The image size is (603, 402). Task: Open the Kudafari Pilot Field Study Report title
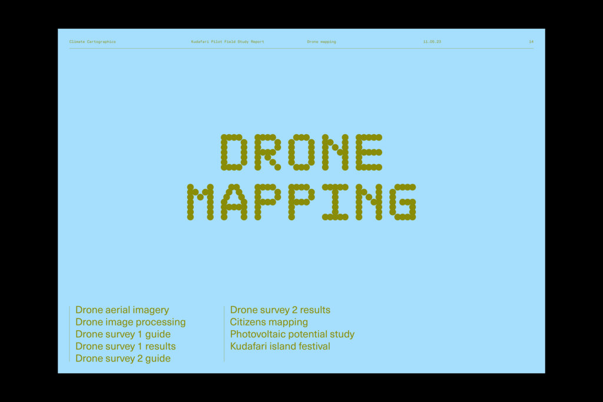[227, 42]
